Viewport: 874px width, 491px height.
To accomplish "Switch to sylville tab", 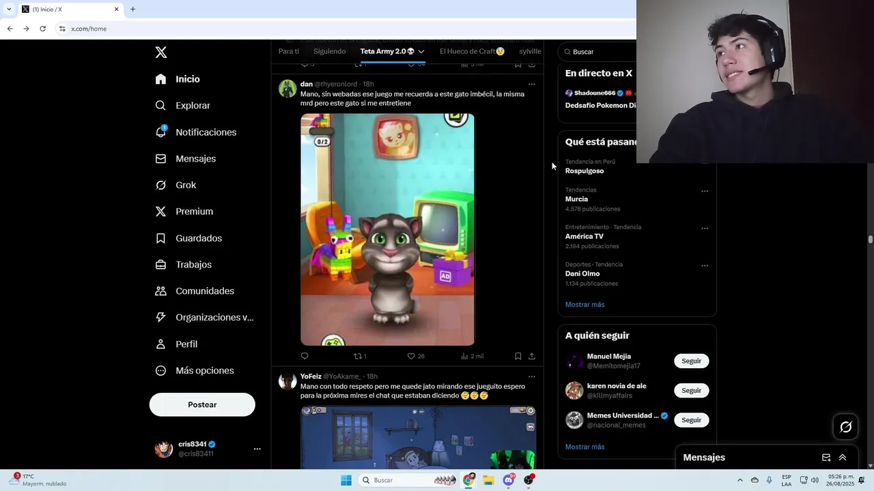I will point(530,51).
